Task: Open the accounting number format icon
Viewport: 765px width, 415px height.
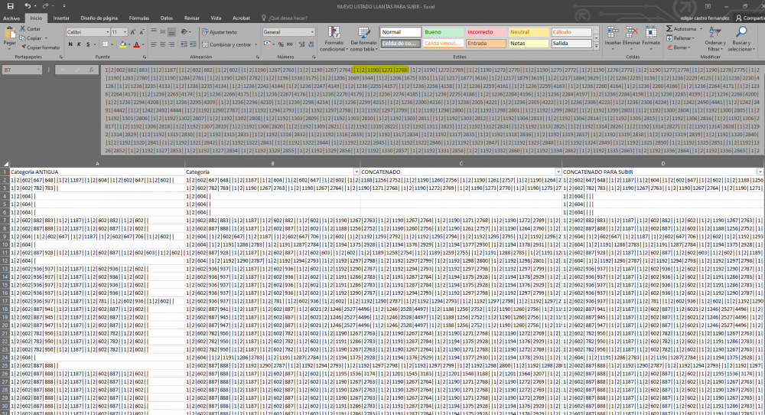Action: tap(267, 44)
